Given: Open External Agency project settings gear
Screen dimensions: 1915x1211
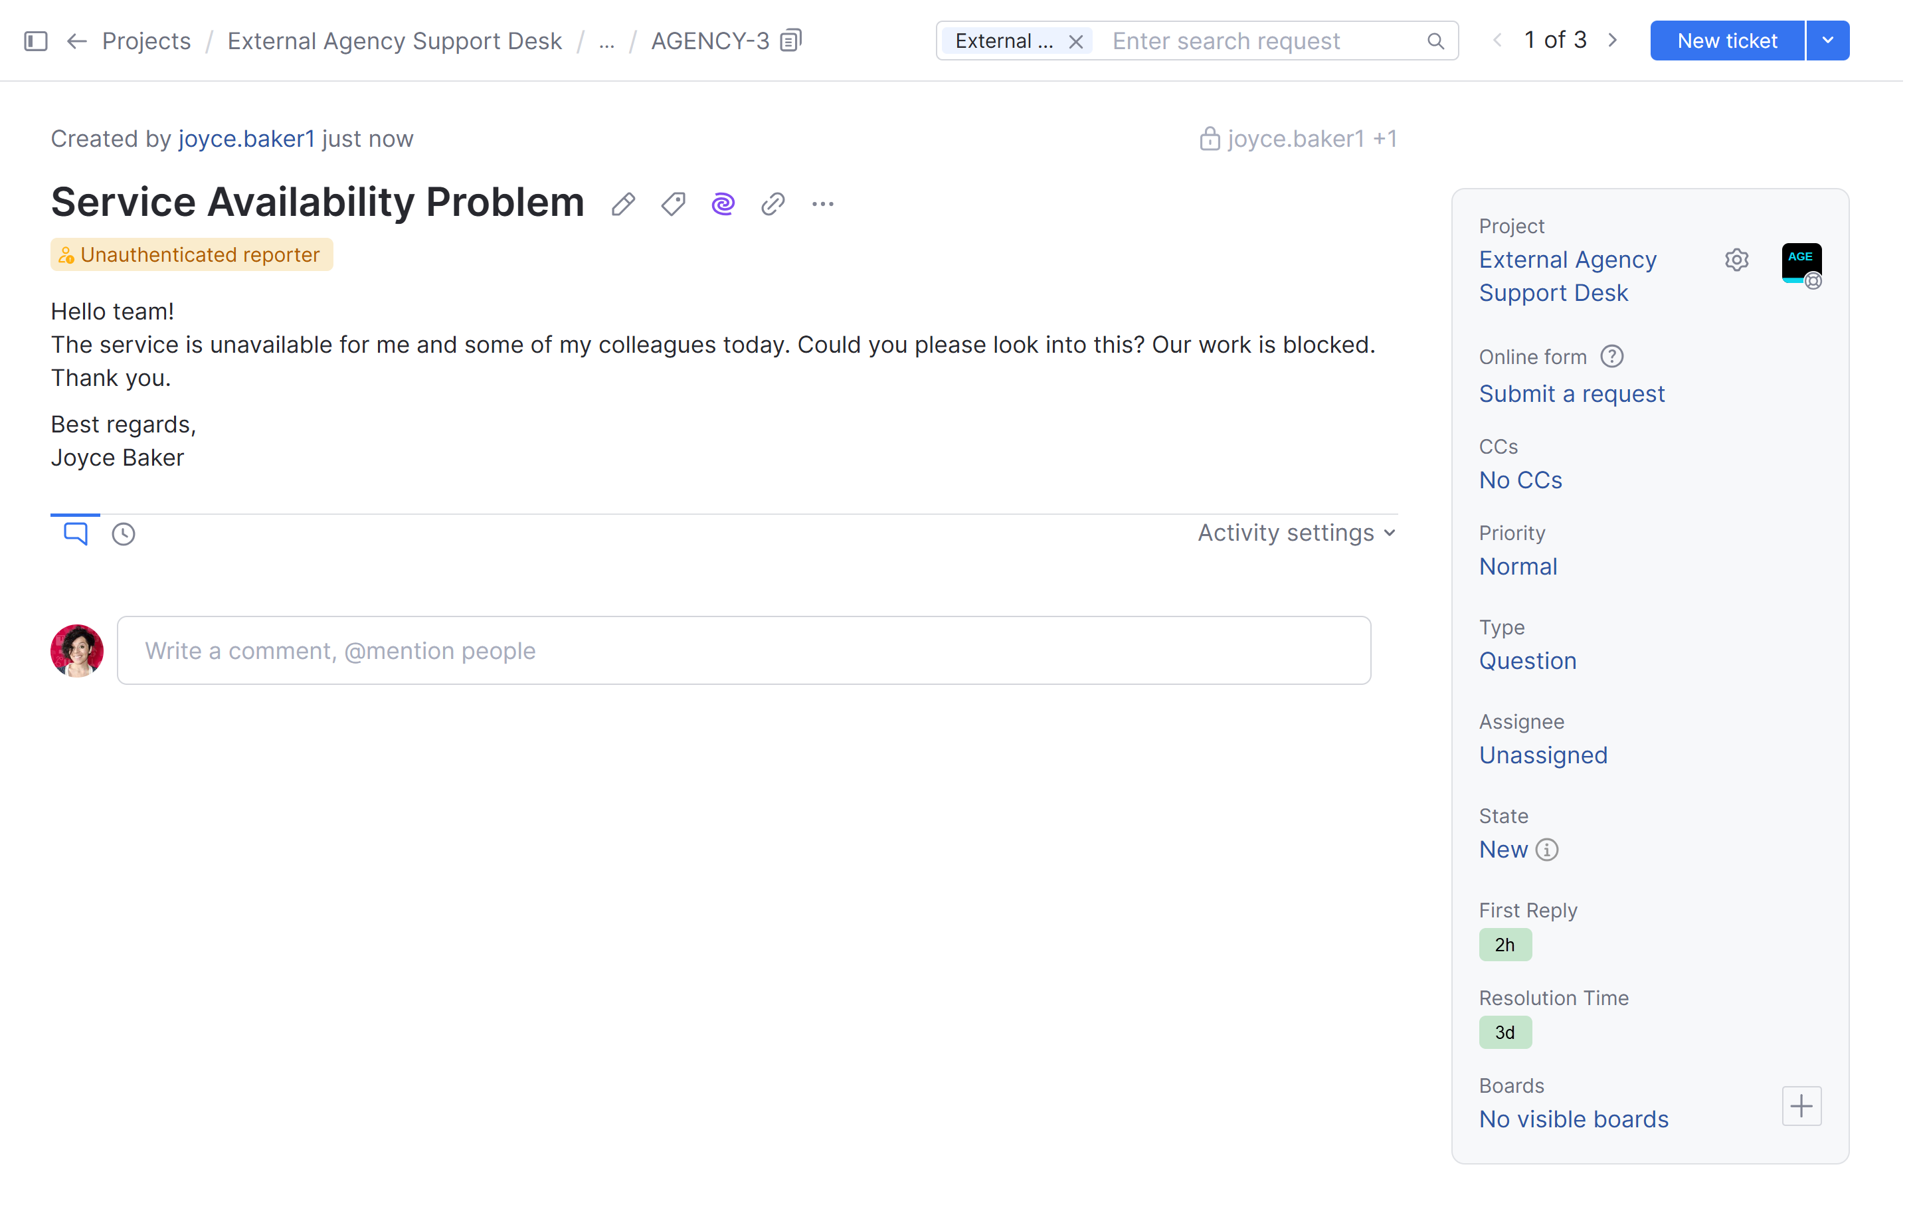Looking at the screenshot, I should (x=1737, y=259).
